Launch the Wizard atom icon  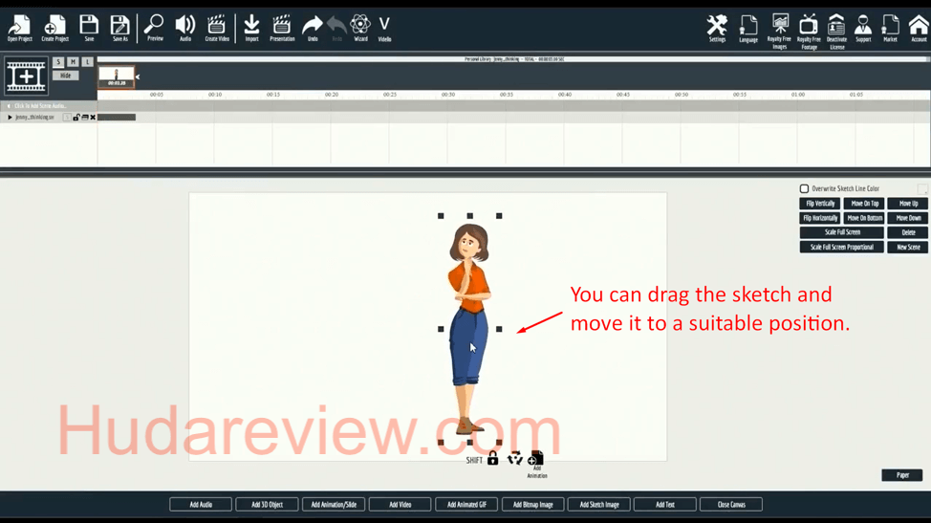pyautogui.click(x=360, y=28)
